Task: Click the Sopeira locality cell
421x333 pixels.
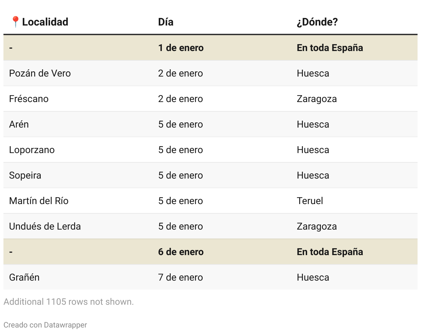Action: click(x=25, y=175)
